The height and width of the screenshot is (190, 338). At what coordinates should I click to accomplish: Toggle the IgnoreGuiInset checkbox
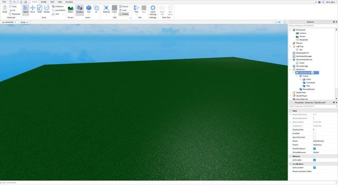coord(314,137)
